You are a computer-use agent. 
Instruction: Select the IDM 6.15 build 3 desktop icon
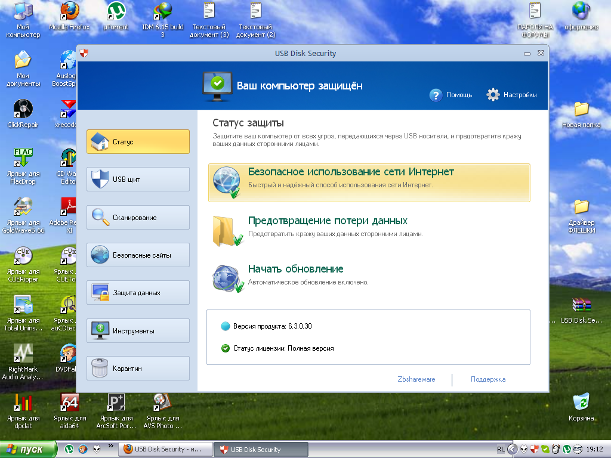(x=162, y=20)
